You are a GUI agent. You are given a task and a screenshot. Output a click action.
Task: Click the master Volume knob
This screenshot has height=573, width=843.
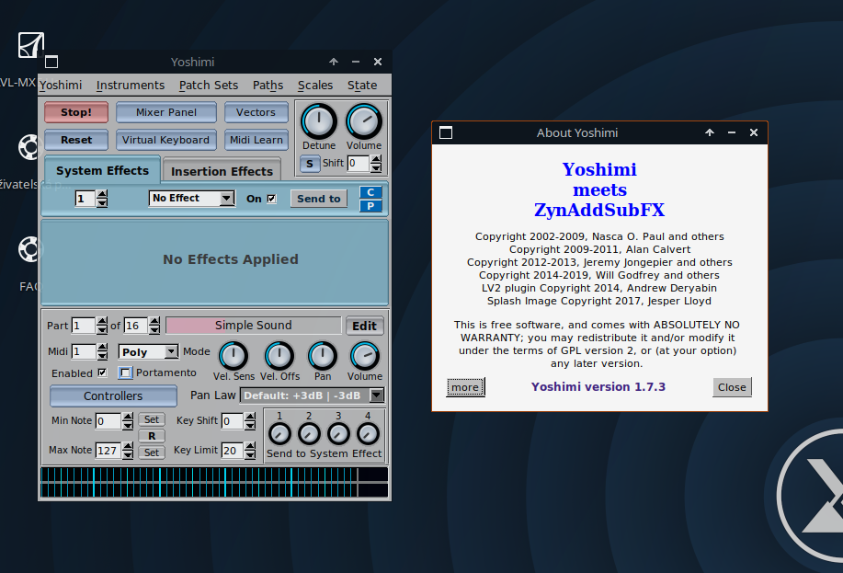pyautogui.click(x=363, y=120)
